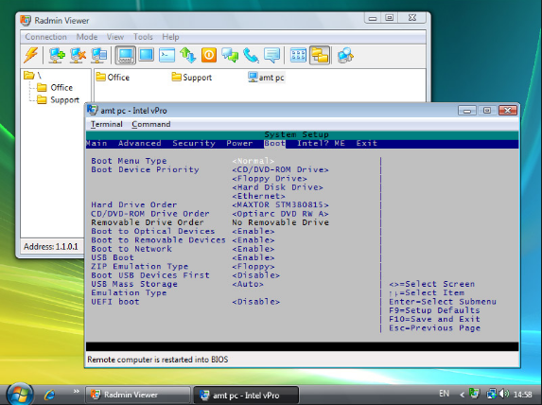
Task: Click the delete connection icon
Action: [x=78, y=55]
